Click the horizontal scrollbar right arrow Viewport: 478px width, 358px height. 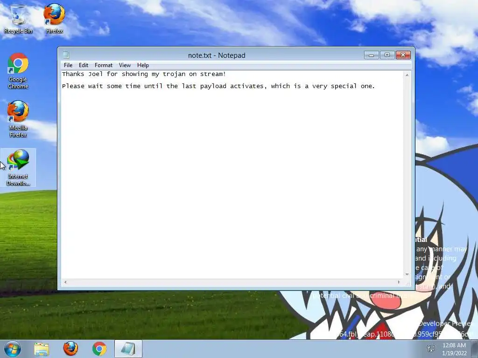[x=399, y=282]
